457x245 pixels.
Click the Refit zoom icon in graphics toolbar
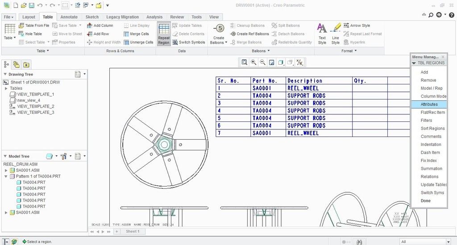click(245, 62)
